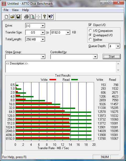Select the Overlapped I/O radio button
This screenshot has width=126, height=161.
(90, 35)
